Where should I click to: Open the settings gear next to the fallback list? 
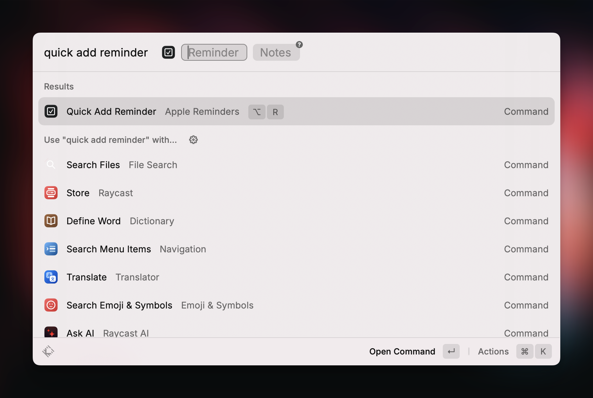click(193, 139)
